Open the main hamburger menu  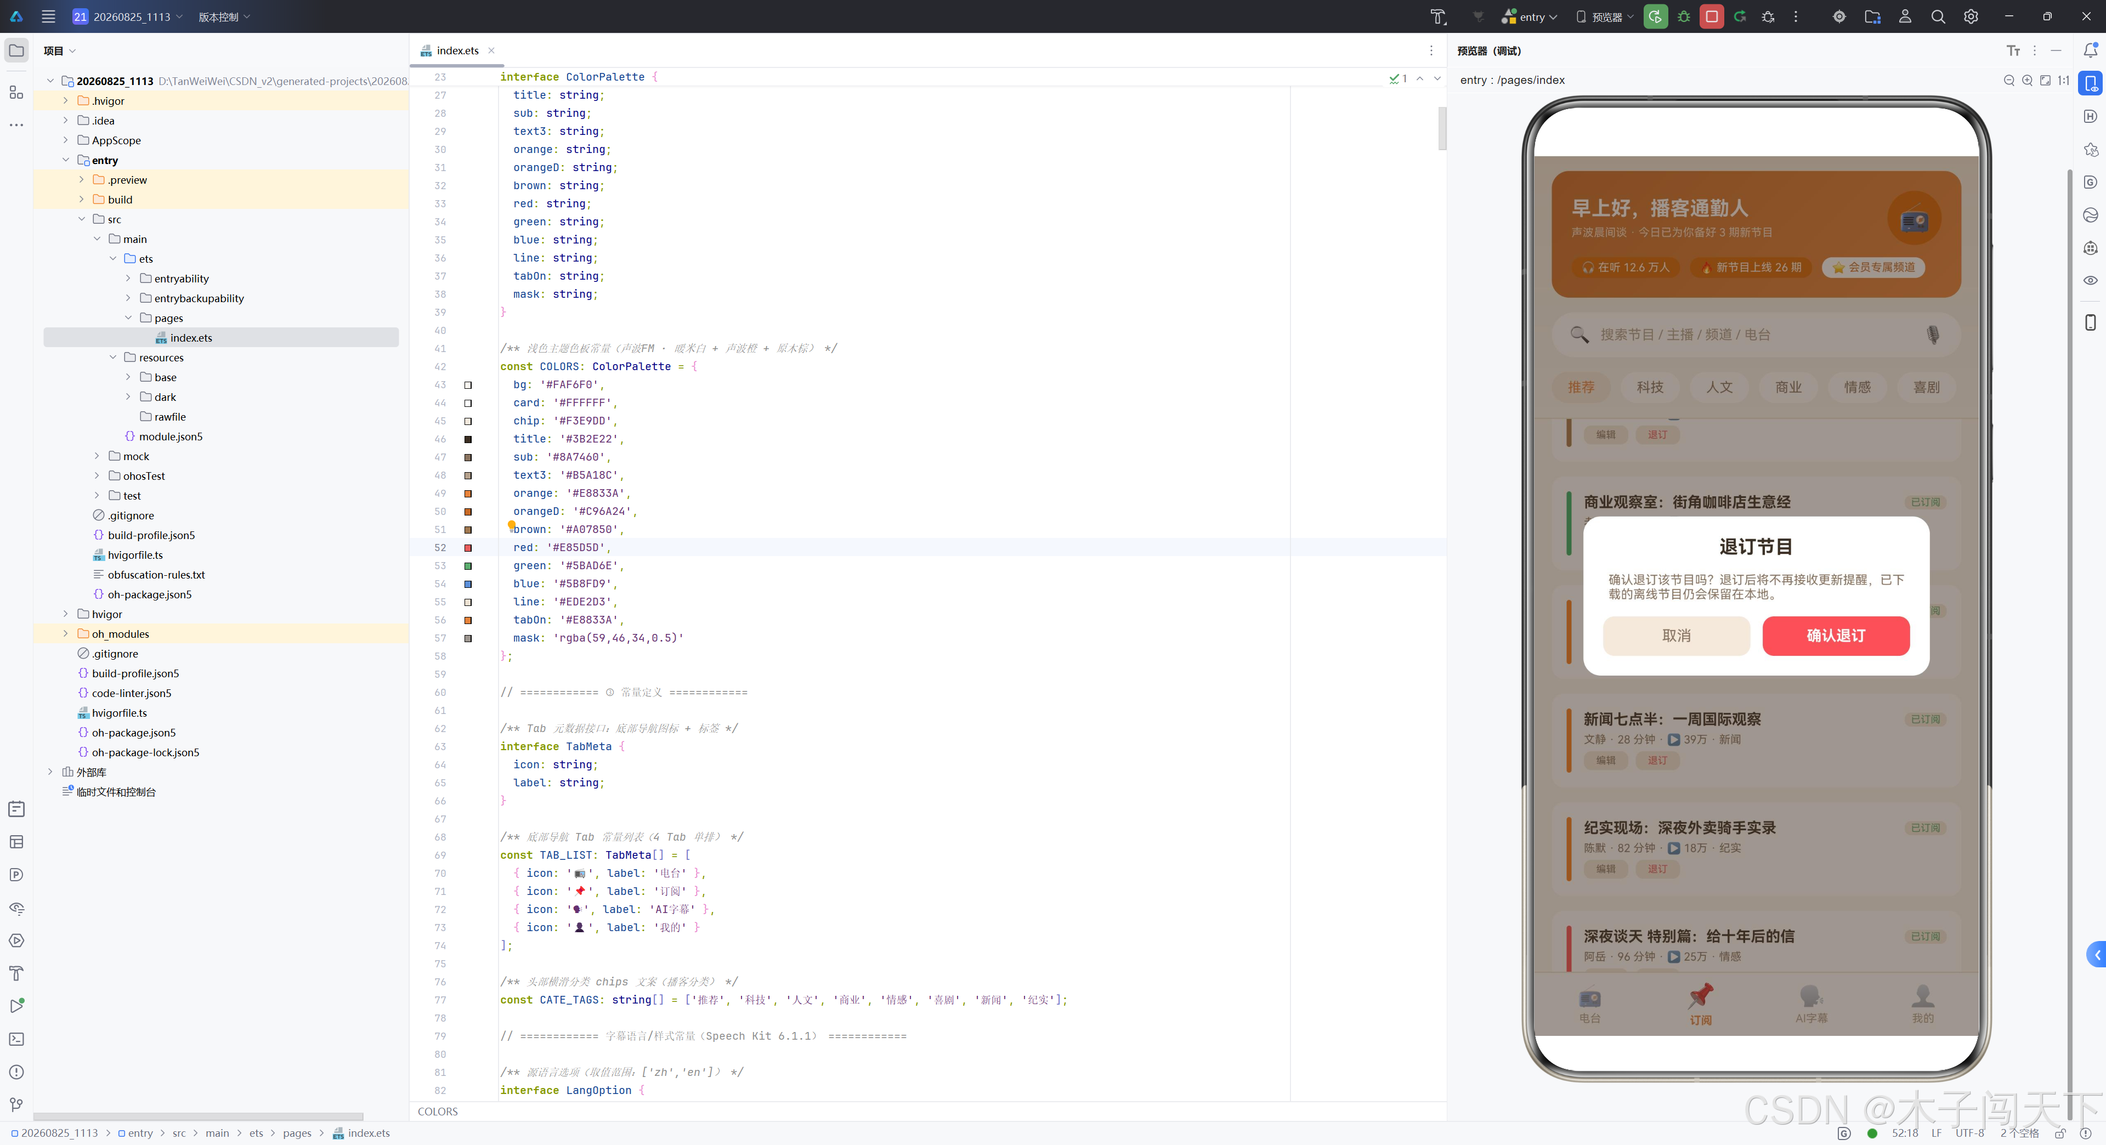pyautogui.click(x=48, y=16)
